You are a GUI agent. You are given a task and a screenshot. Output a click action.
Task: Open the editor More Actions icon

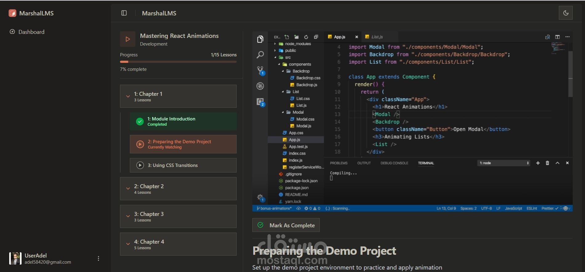pyautogui.click(x=567, y=37)
